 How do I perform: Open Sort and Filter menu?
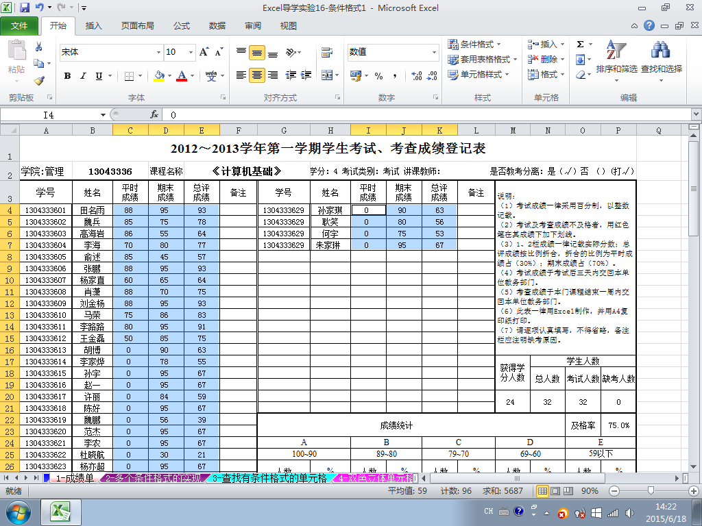[x=616, y=61]
